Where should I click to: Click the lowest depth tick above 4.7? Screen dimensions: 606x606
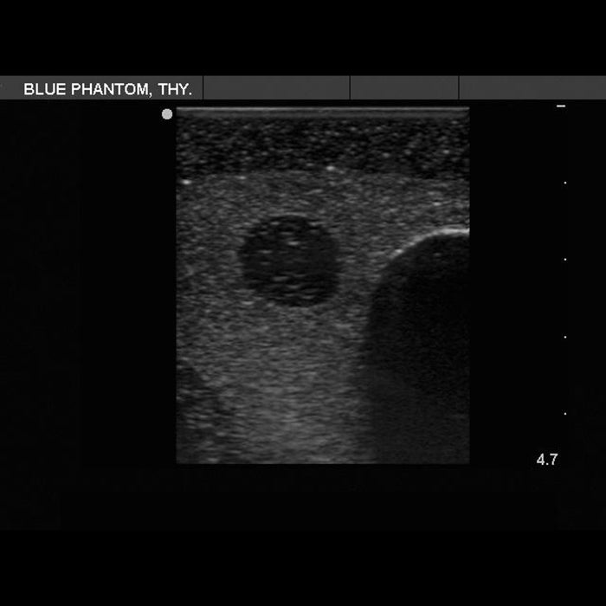pyautogui.click(x=565, y=414)
